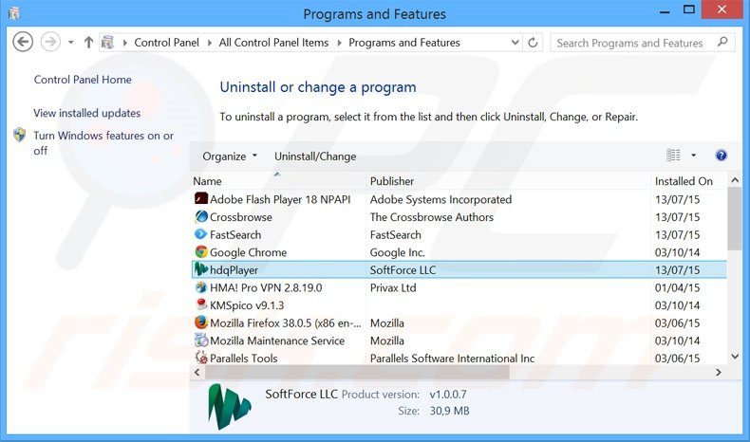The width and height of the screenshot is (750, 442).
Task: Click Parallels Software International Inc cell
Action: pos(452,359)
